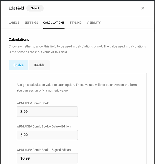Go to the Styling tab
Image resolution: width=155 pixels, height=164 pixels.
[x=75, y=23]
